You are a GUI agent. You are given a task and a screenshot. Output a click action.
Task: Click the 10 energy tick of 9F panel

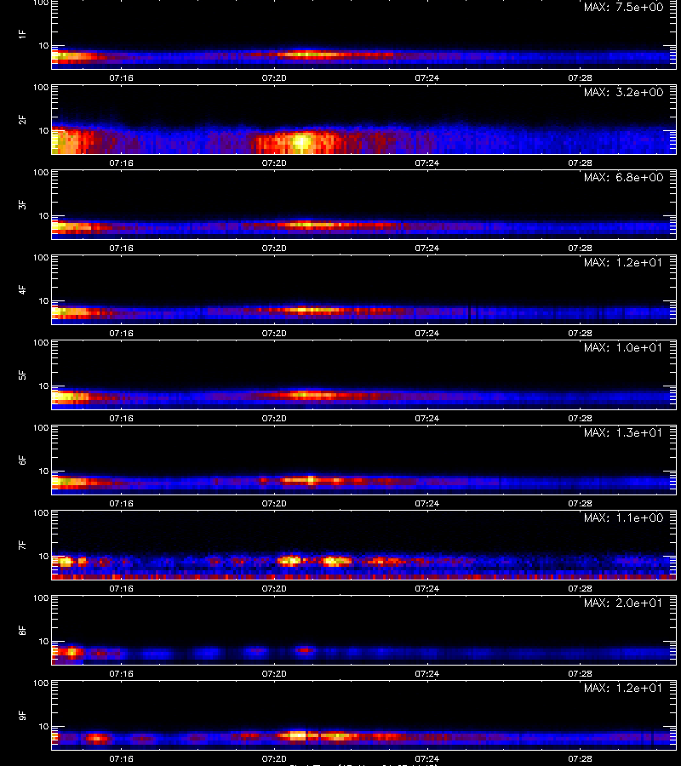pyautogui.click(x=44, y=727)
